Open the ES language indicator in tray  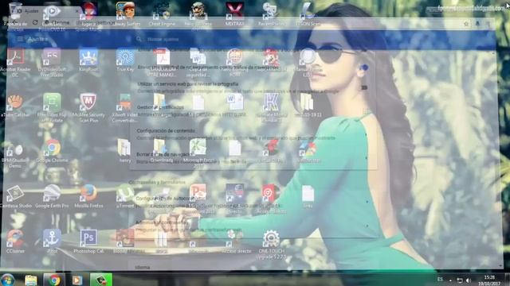click(440, 280)
